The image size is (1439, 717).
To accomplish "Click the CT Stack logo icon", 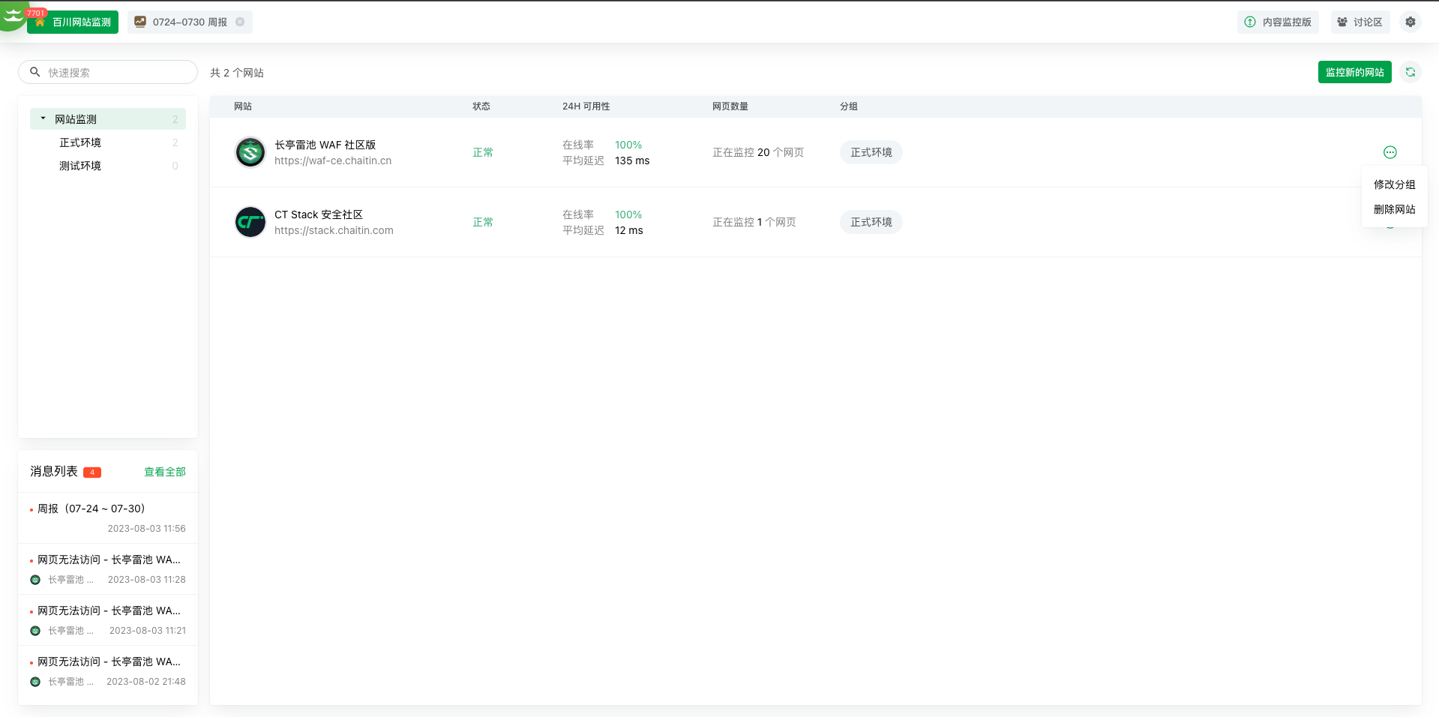I will pyautogui.click(x=250, y=222).
